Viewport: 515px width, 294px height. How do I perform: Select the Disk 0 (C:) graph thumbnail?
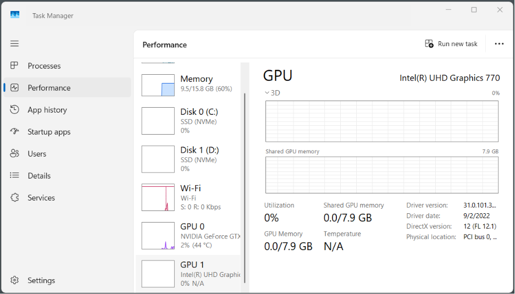coord(158,121)
